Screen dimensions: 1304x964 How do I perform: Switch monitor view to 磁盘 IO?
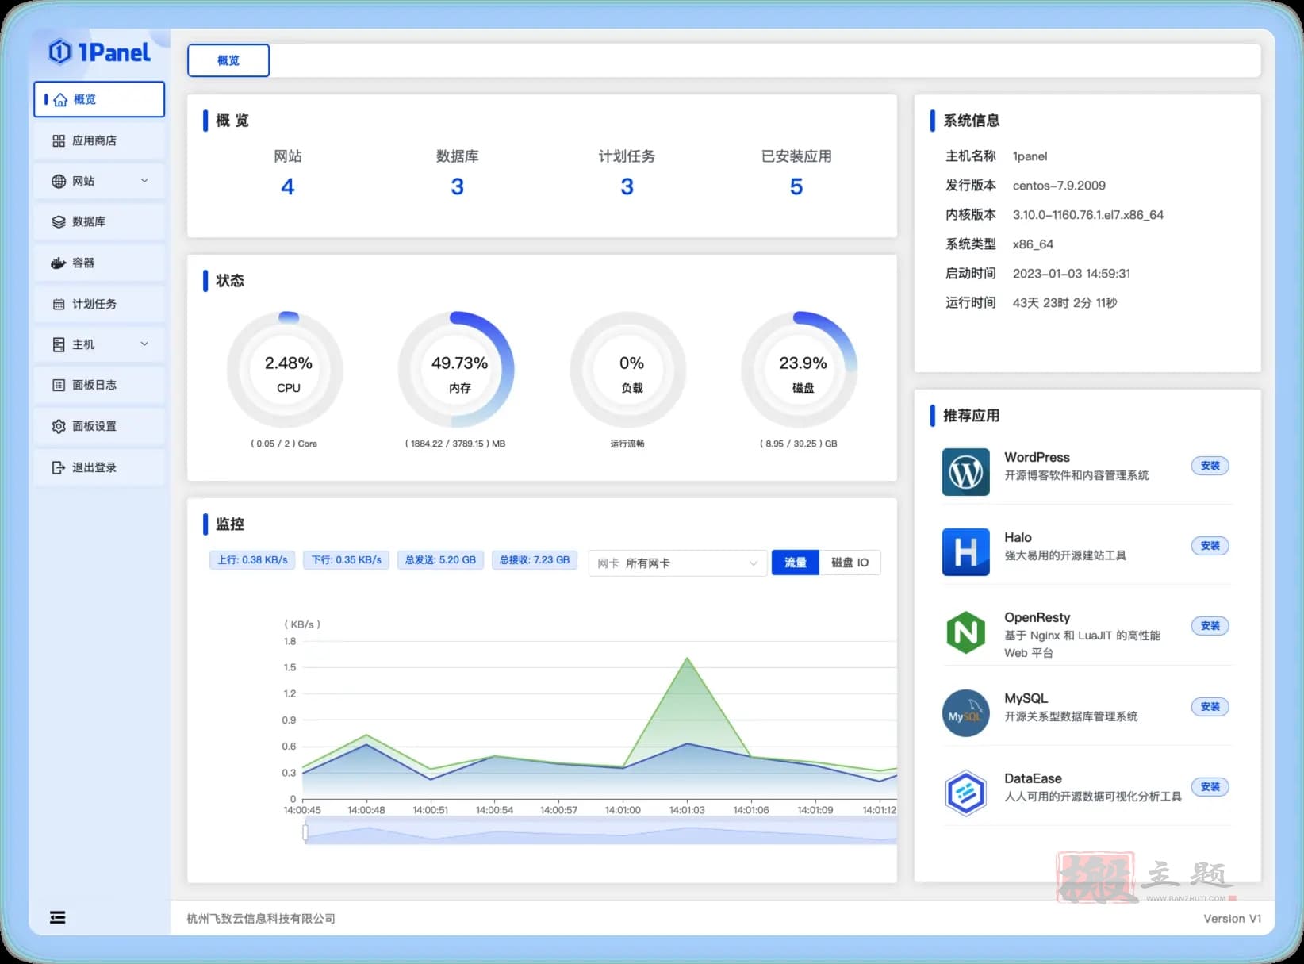pyautogui.click(x=850, y=563)
